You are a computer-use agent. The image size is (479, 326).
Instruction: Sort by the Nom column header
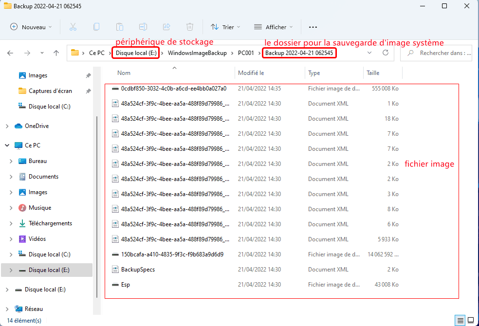click(x=124, y=73)
